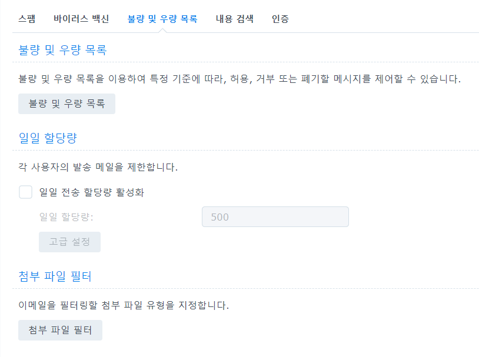Open the 바이러스 백신 tab
Viewport: 479px width, 357px height.
click(x=81, y=19)
